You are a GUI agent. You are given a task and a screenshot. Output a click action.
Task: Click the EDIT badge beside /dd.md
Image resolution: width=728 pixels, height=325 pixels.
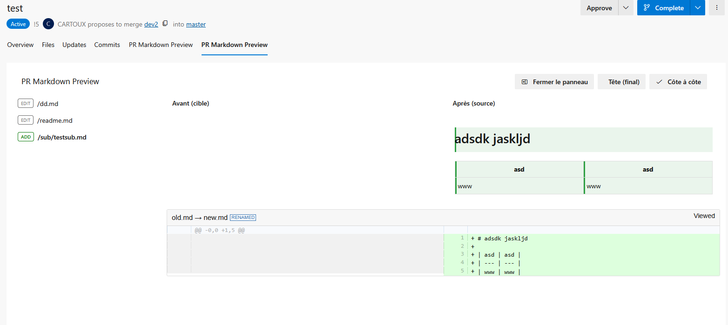(26, 104)
